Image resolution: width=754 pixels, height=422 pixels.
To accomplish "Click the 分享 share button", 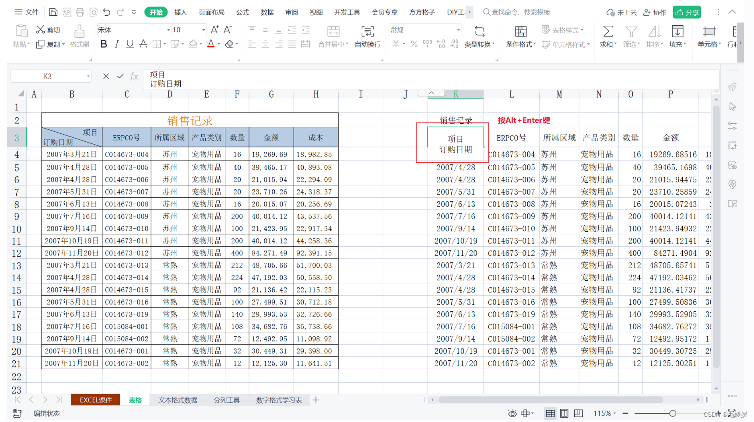I will (687, 12).
